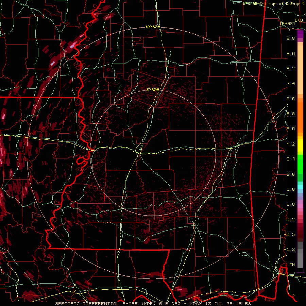Viewport: 306px width, 306px height.
Task: Pick the pink segment of the color bar
Action: (x=300, y=206)
